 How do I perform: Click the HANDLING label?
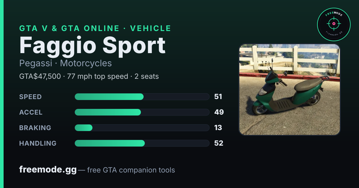pyautogui.click(x=38, y=143)
